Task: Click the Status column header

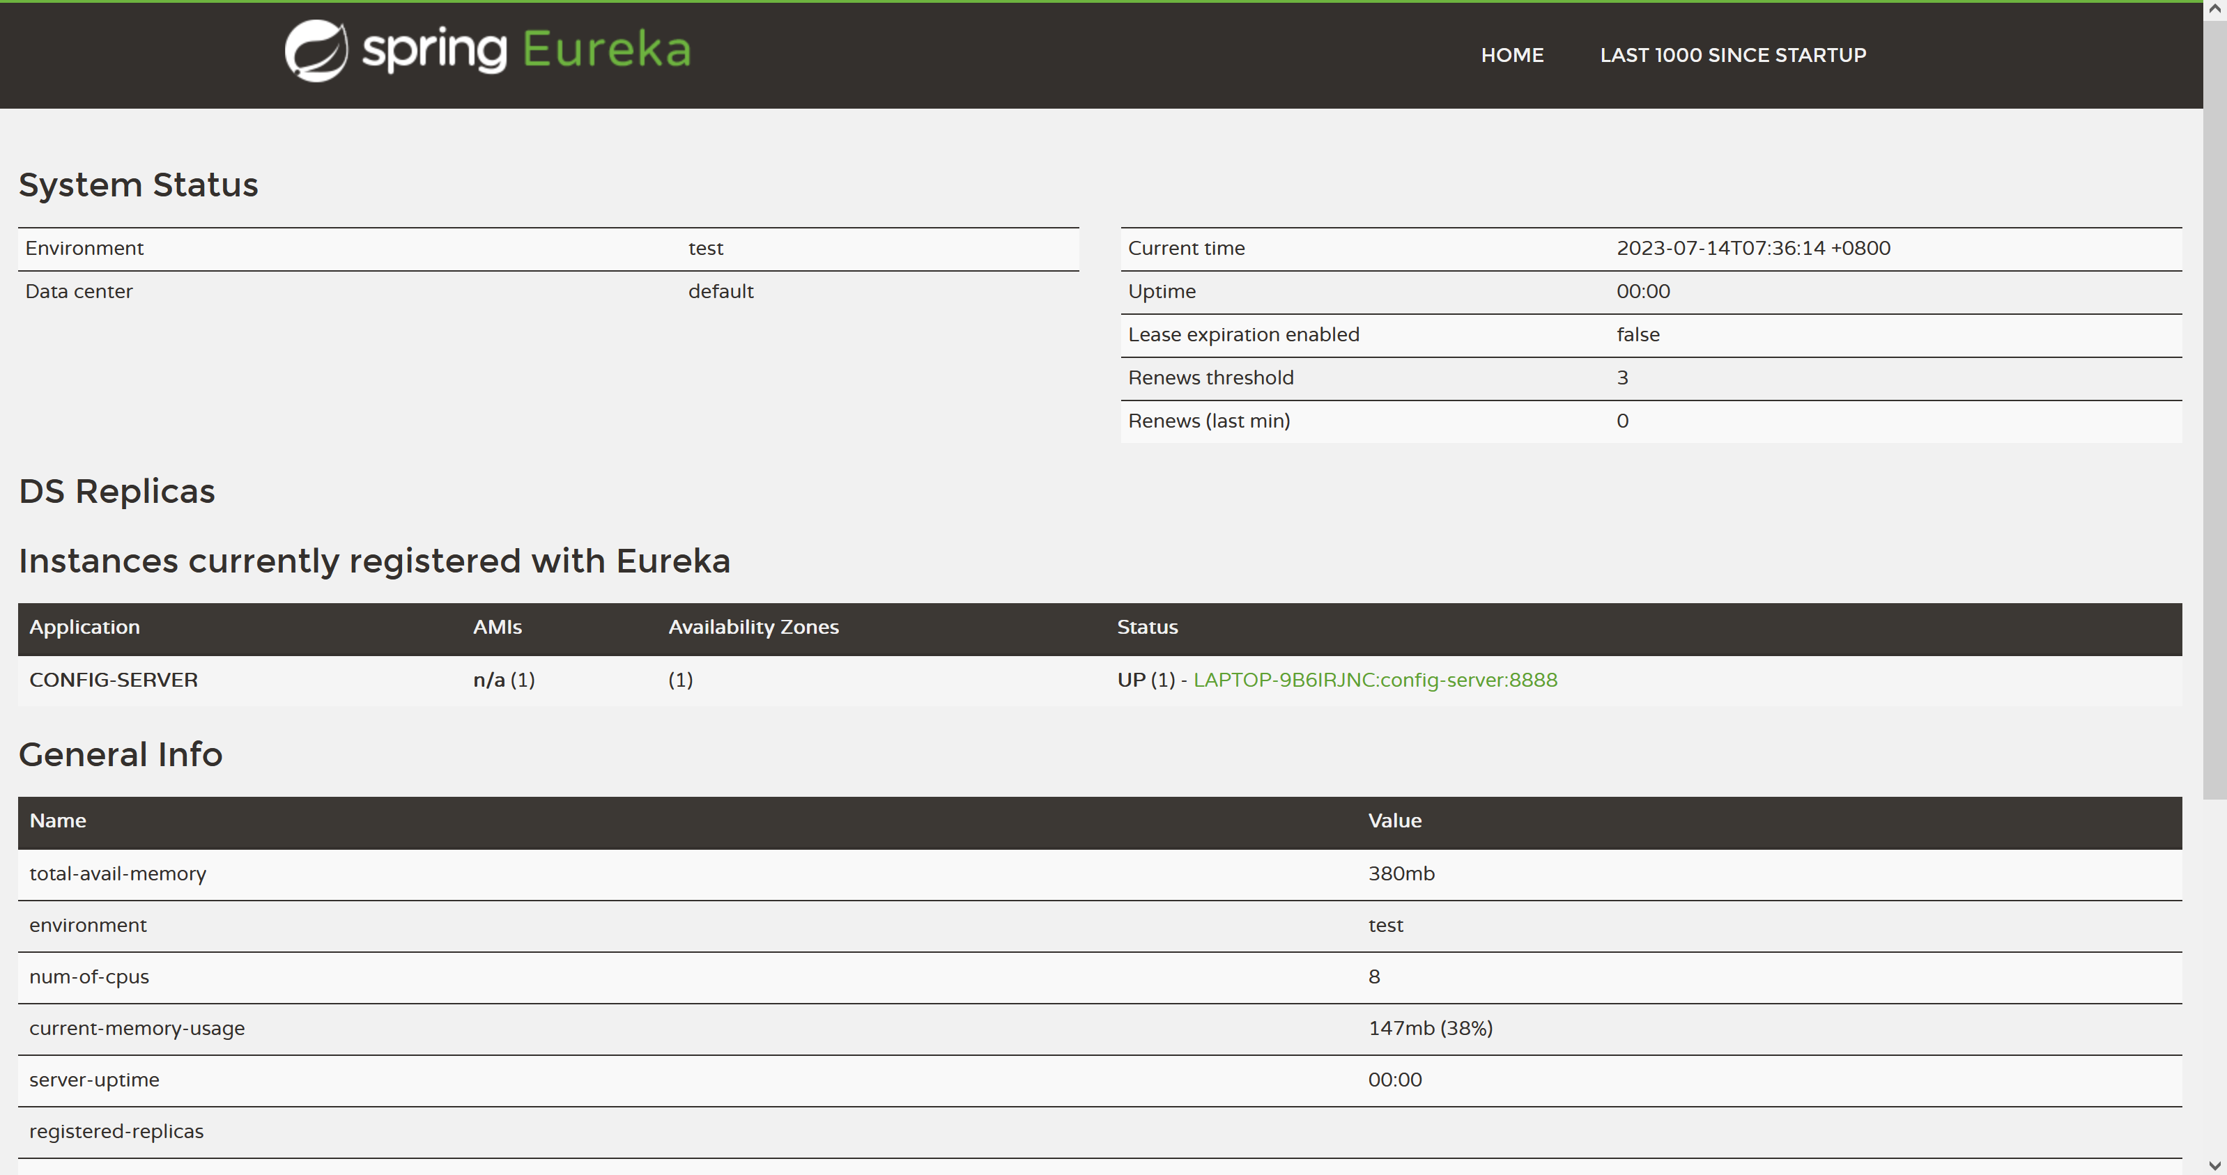Action: (1146, 628)
